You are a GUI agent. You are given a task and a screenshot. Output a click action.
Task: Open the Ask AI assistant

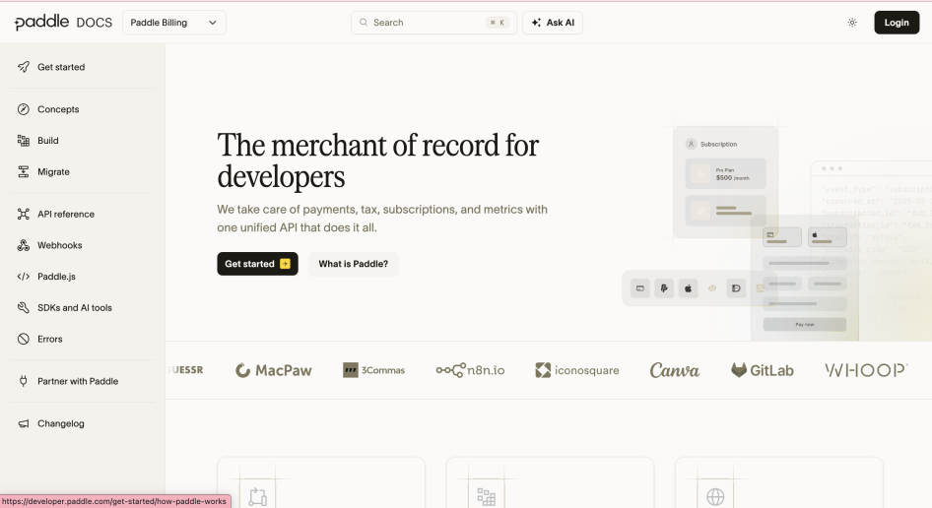(553, 23)
